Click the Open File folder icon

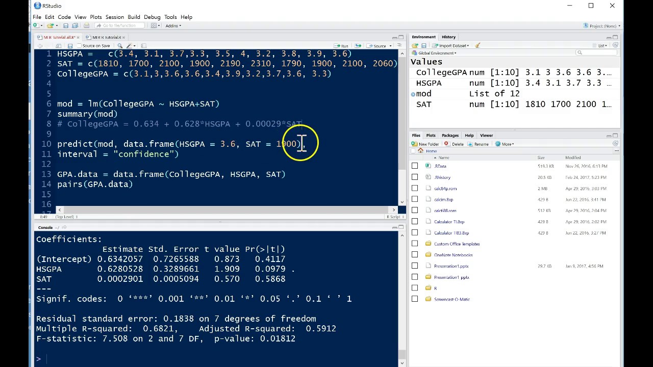(50, 25)
